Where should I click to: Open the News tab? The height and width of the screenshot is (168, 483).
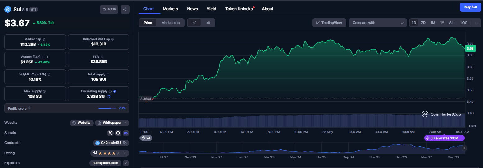pos(192,9)
